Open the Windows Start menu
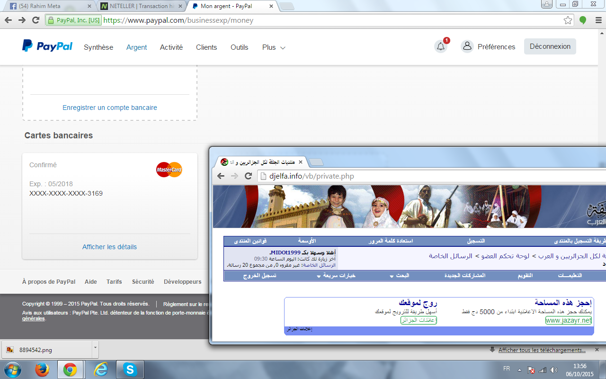The image size is (606, 379). pos(12,370)
